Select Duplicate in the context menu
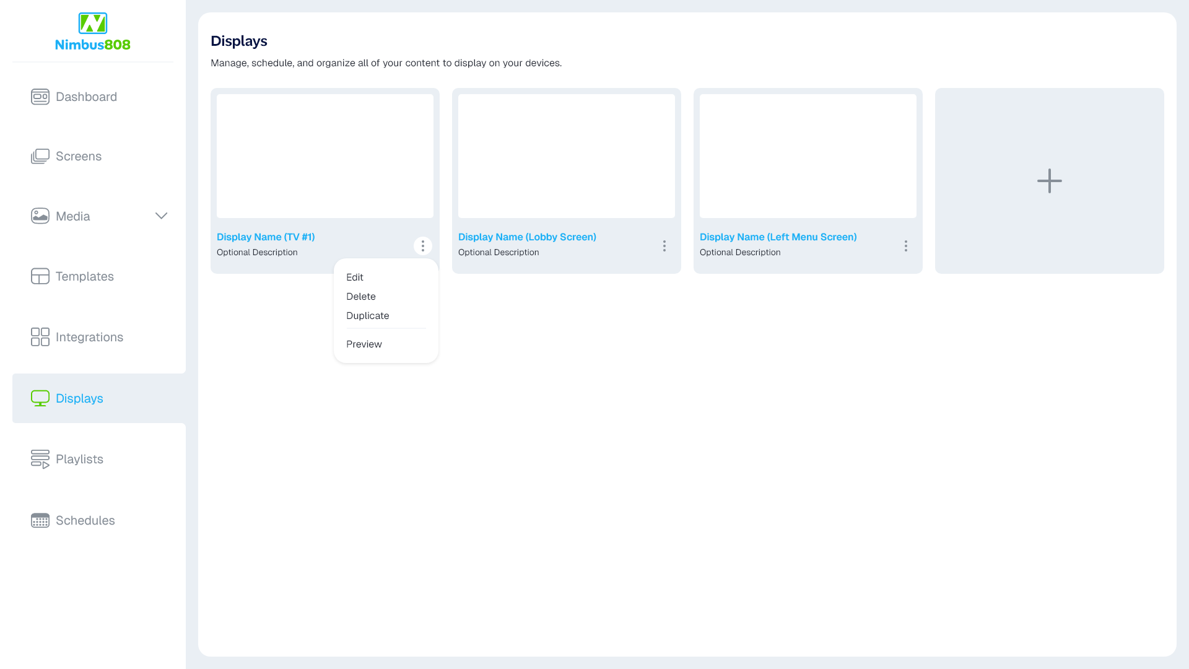This screenshot has width=1189, height=669. tap(368, 315)
